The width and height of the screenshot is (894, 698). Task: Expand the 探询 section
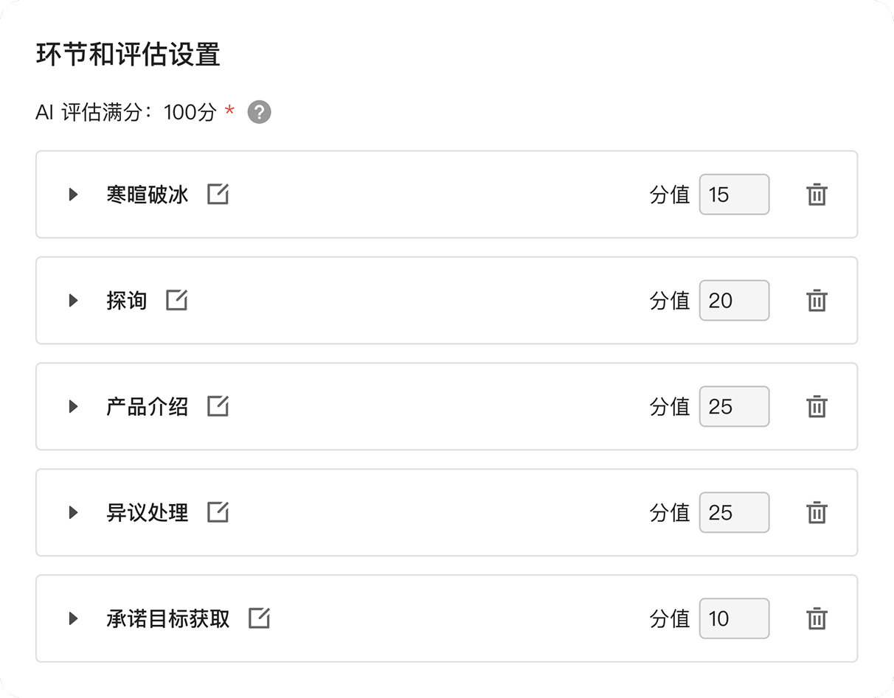point(73,301)
